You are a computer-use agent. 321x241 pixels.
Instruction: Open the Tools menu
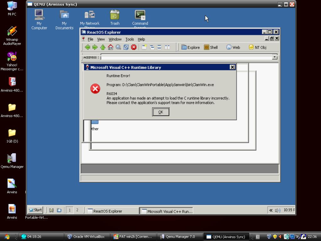129,39
